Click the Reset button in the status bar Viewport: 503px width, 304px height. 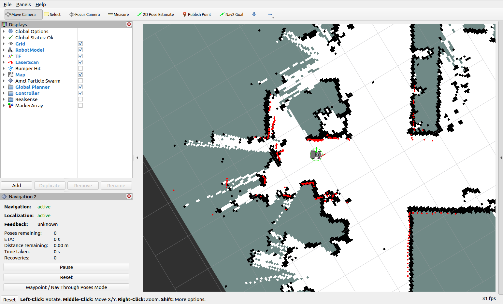click(x=9, y=299)
